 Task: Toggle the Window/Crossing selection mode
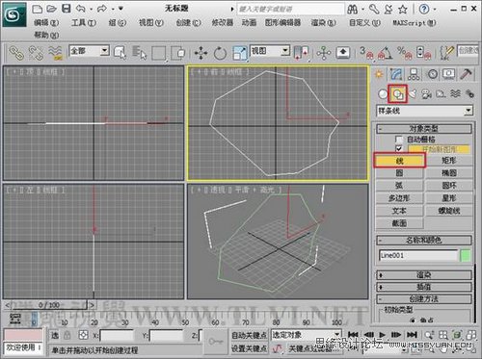click(178, 53)
